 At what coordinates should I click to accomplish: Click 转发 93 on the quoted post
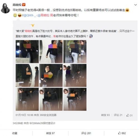(105, 115)
